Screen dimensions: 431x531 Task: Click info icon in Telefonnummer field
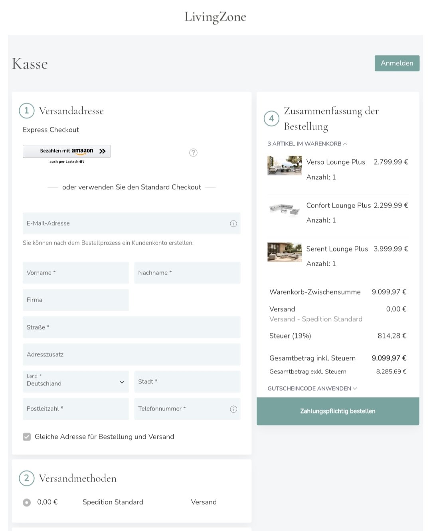233,409
